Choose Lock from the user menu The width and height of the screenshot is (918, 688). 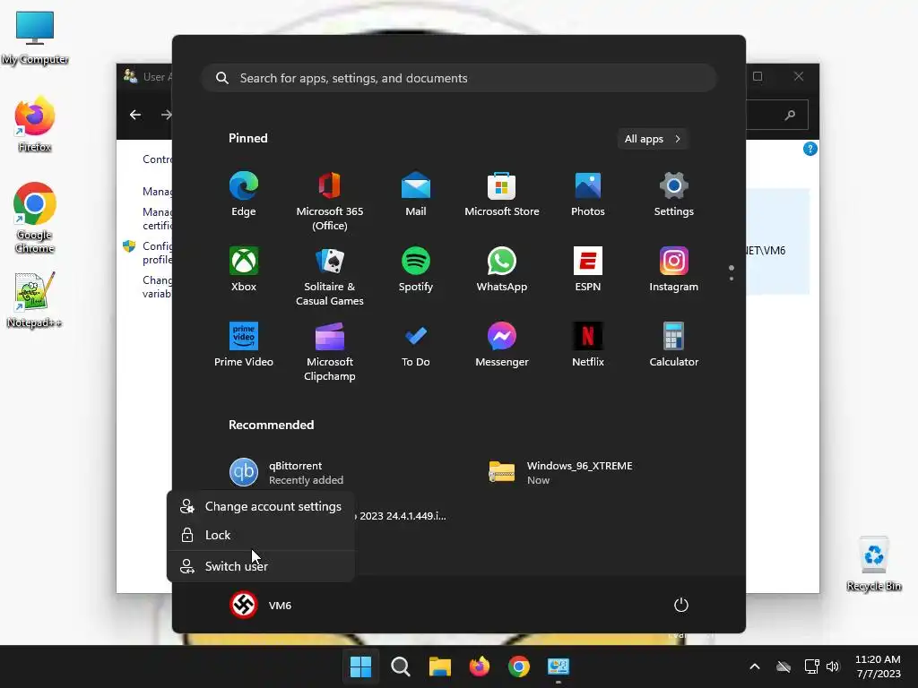[x=261, y=535]
